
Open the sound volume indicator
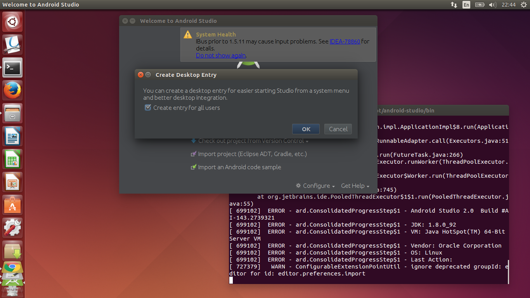(493, 5)
